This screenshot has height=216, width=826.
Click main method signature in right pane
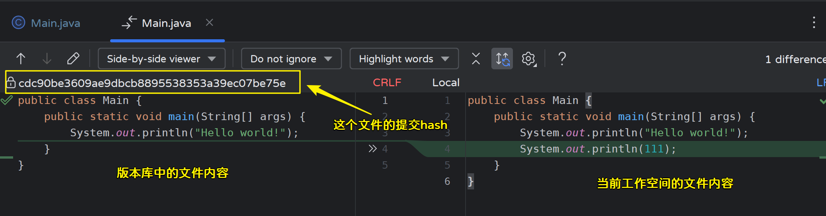coord(625,117)
